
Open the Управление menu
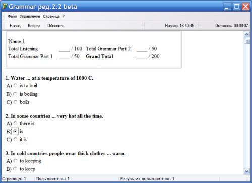click(30, 16)
